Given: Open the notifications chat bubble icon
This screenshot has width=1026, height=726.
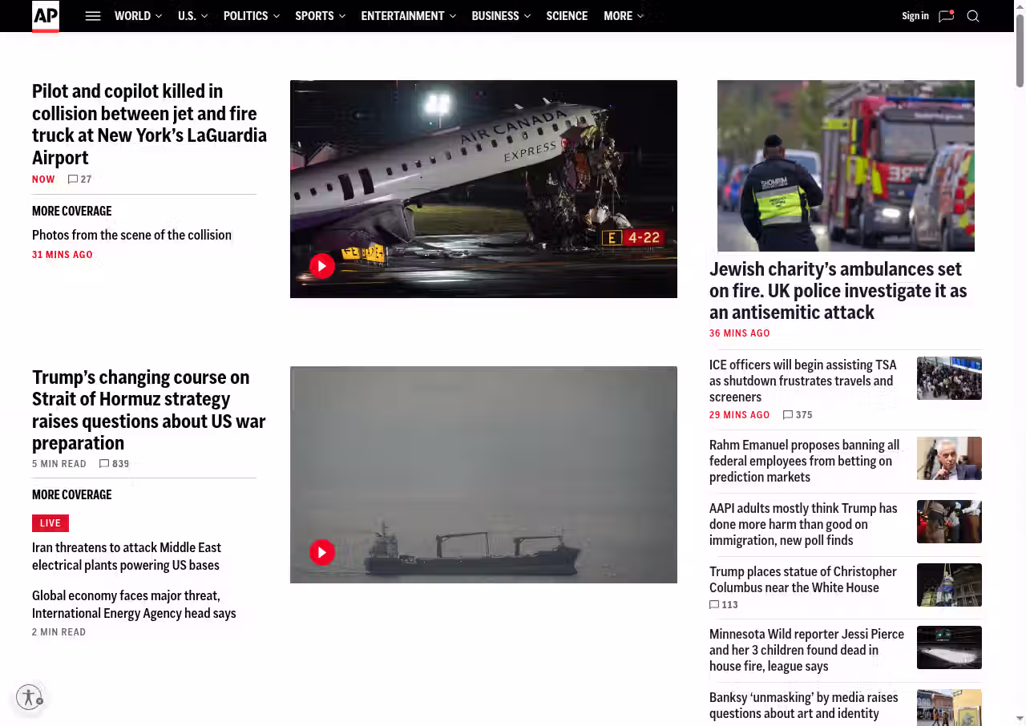Looking at the screenshot, I should (946, 16).
